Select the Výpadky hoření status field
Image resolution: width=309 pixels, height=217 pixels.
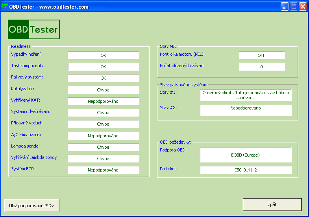(104, 55)
